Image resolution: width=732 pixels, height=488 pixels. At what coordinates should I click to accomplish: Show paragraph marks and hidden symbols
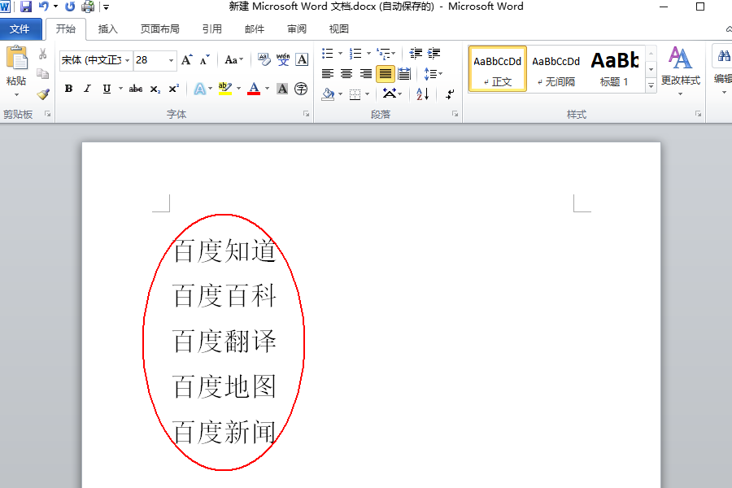pos(450,94)
